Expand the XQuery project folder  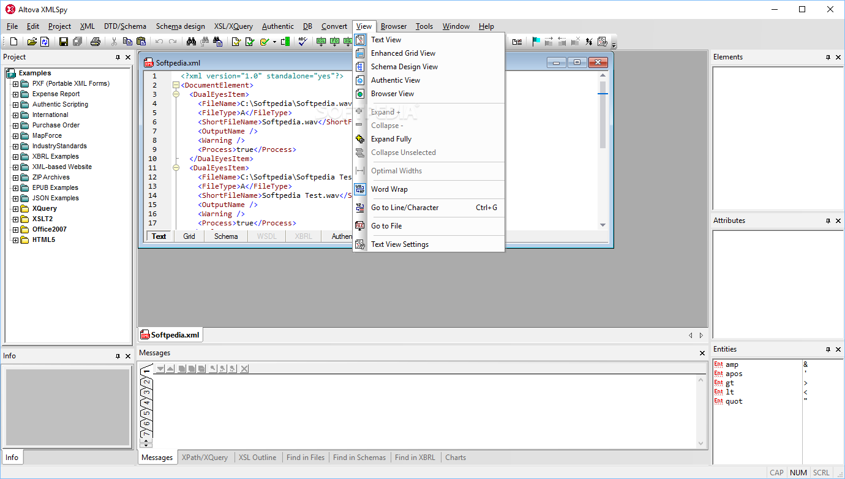16,209
